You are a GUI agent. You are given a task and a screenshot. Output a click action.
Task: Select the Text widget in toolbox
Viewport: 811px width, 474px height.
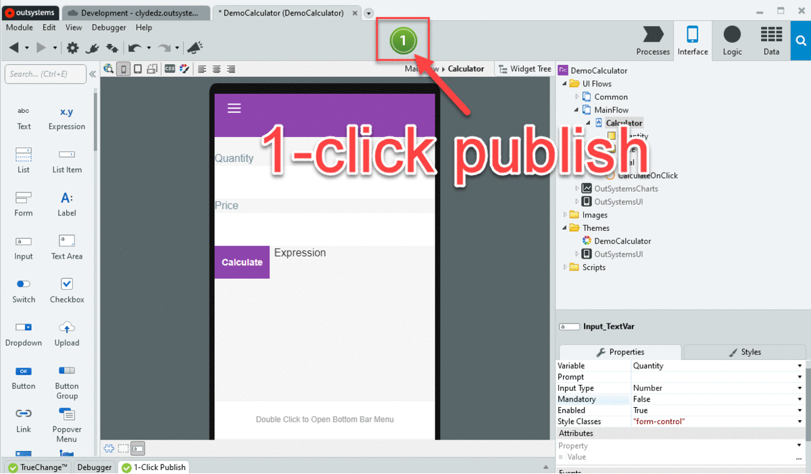coord(24,118)
